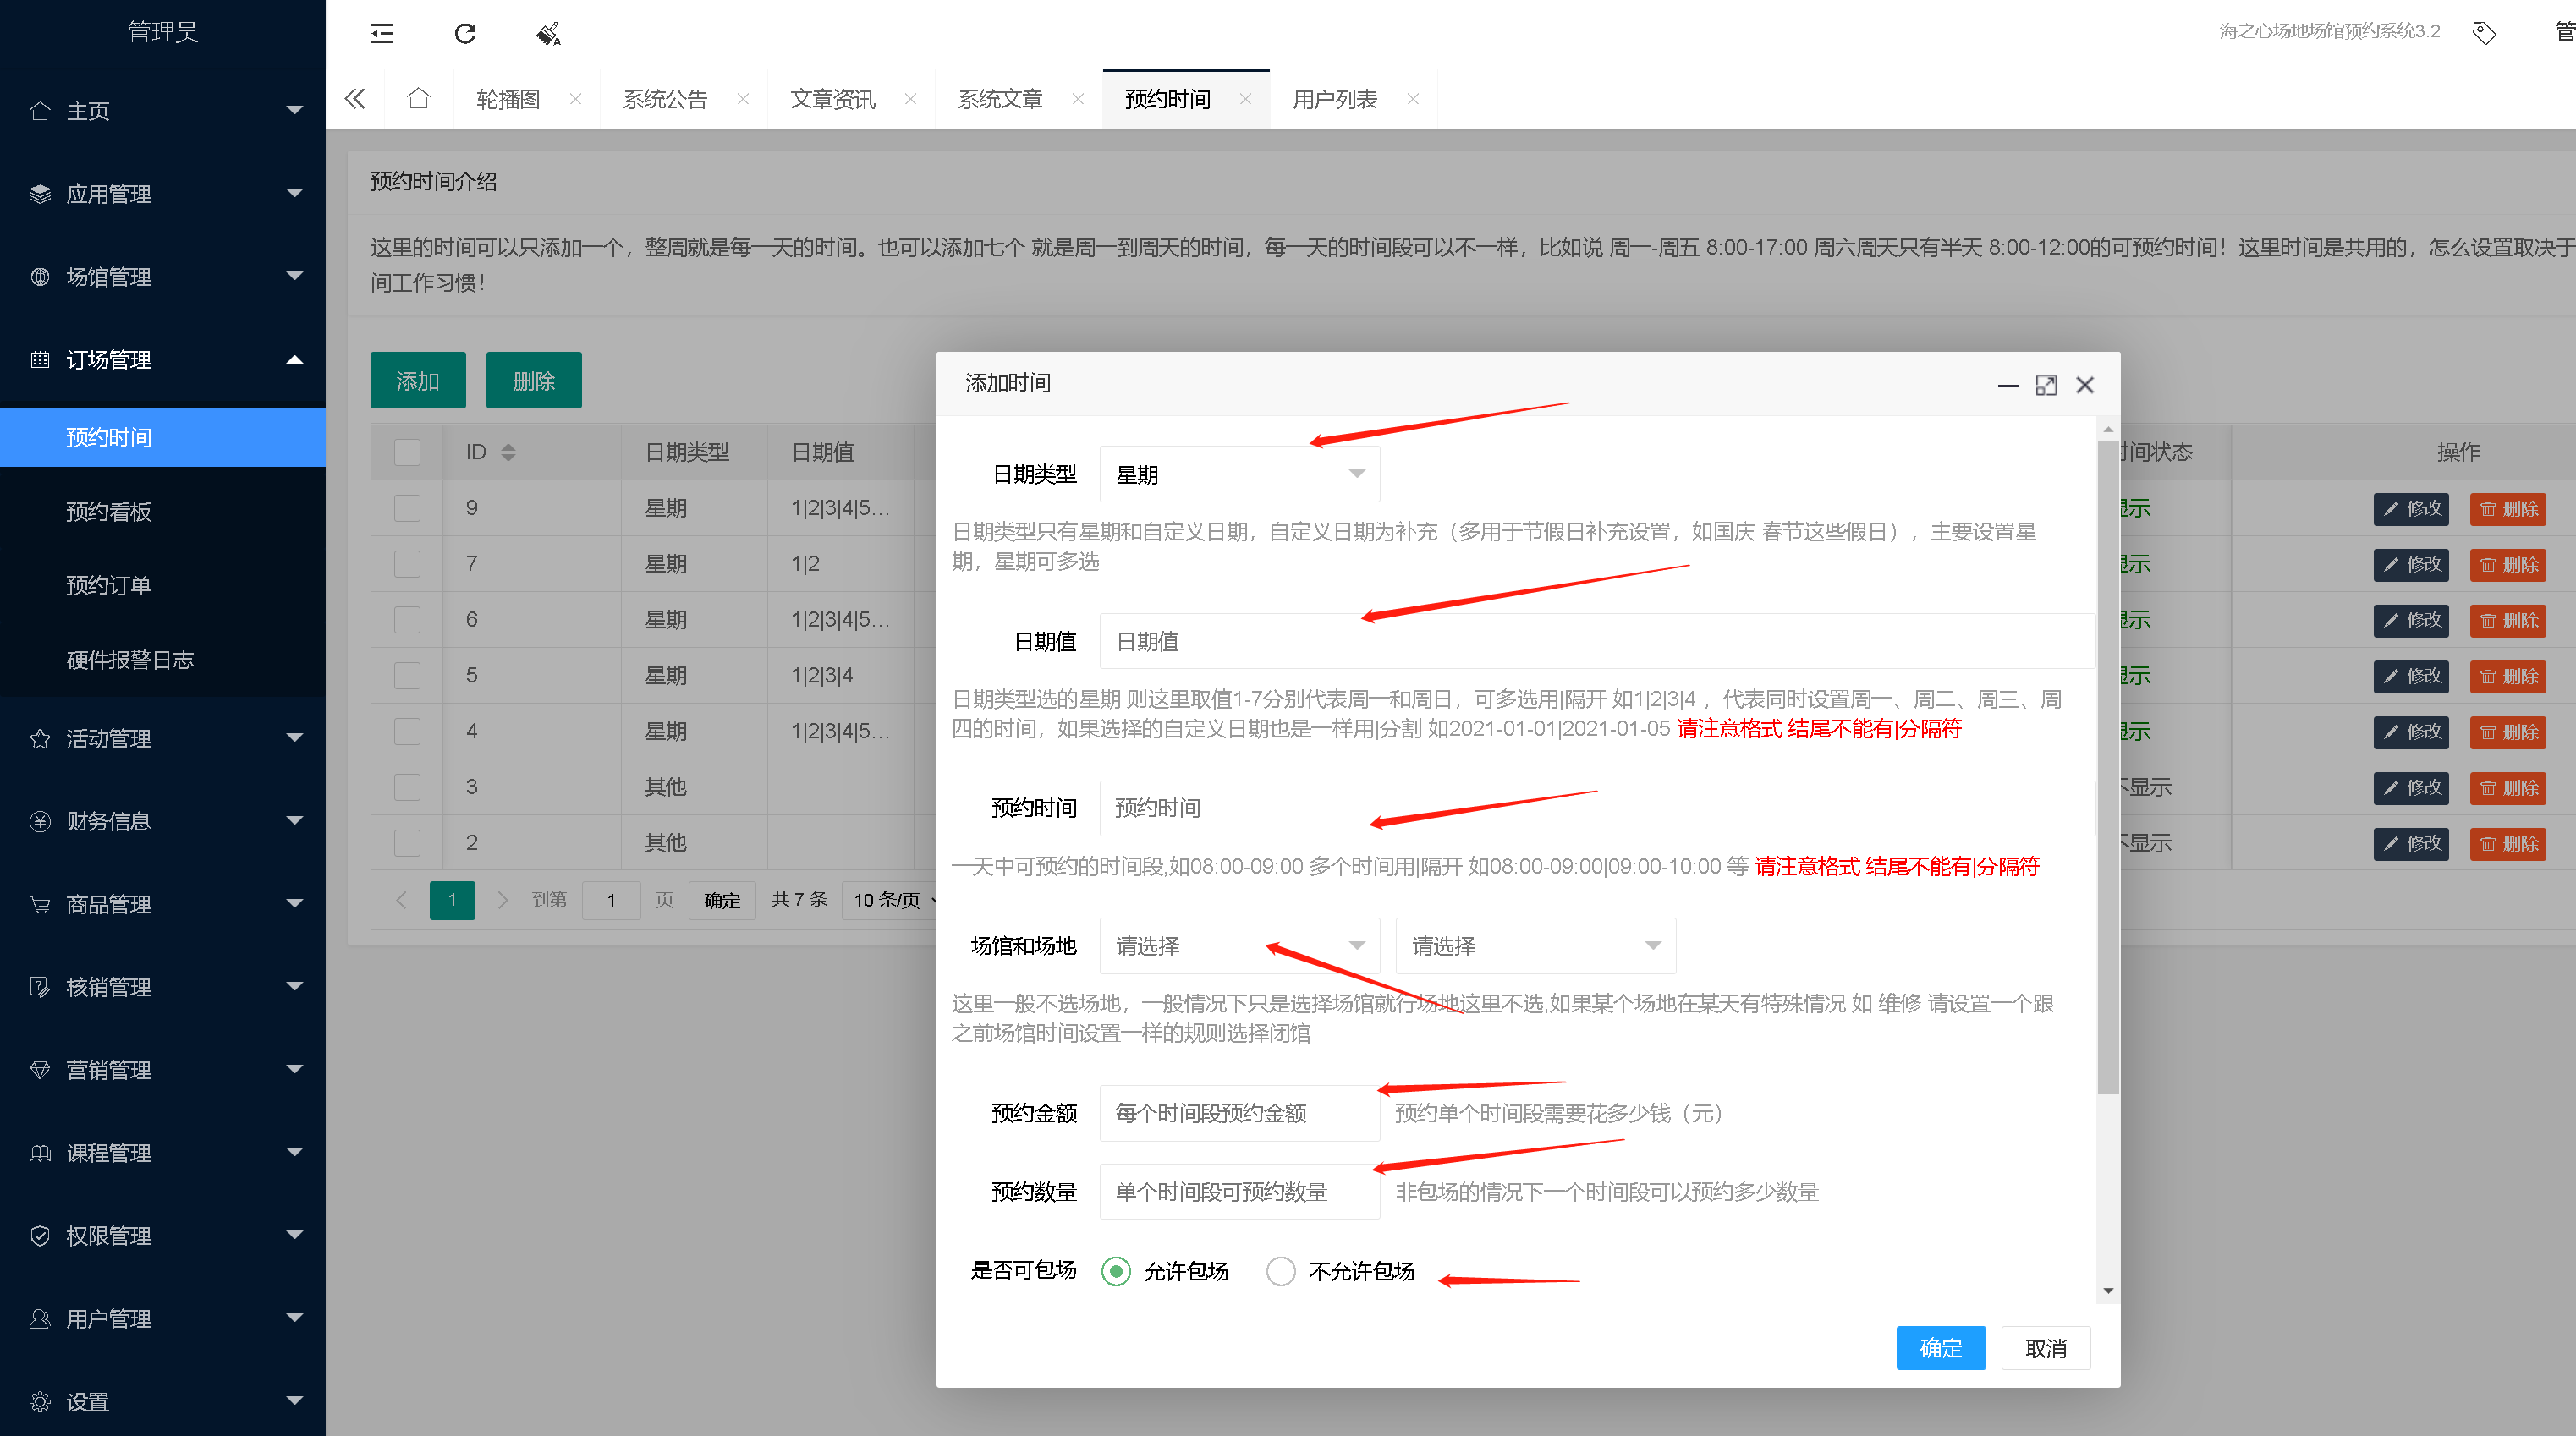Click the tag icon in header
This screenshot has height=1436, width=2576.
pos(2484,33)
